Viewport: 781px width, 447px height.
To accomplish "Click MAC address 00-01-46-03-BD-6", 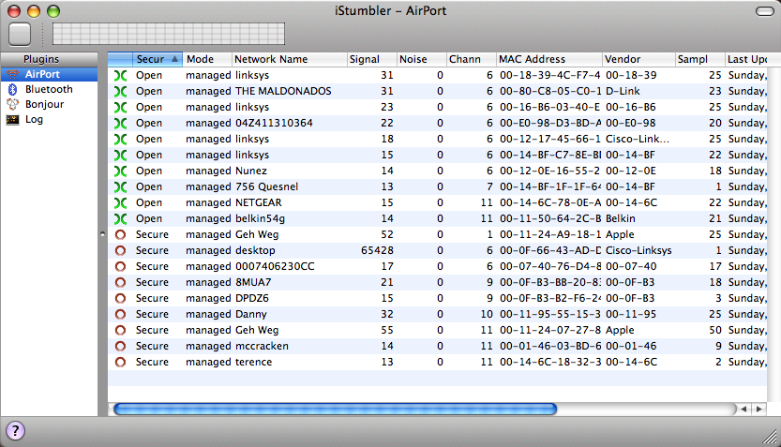I will pos(550,346).
